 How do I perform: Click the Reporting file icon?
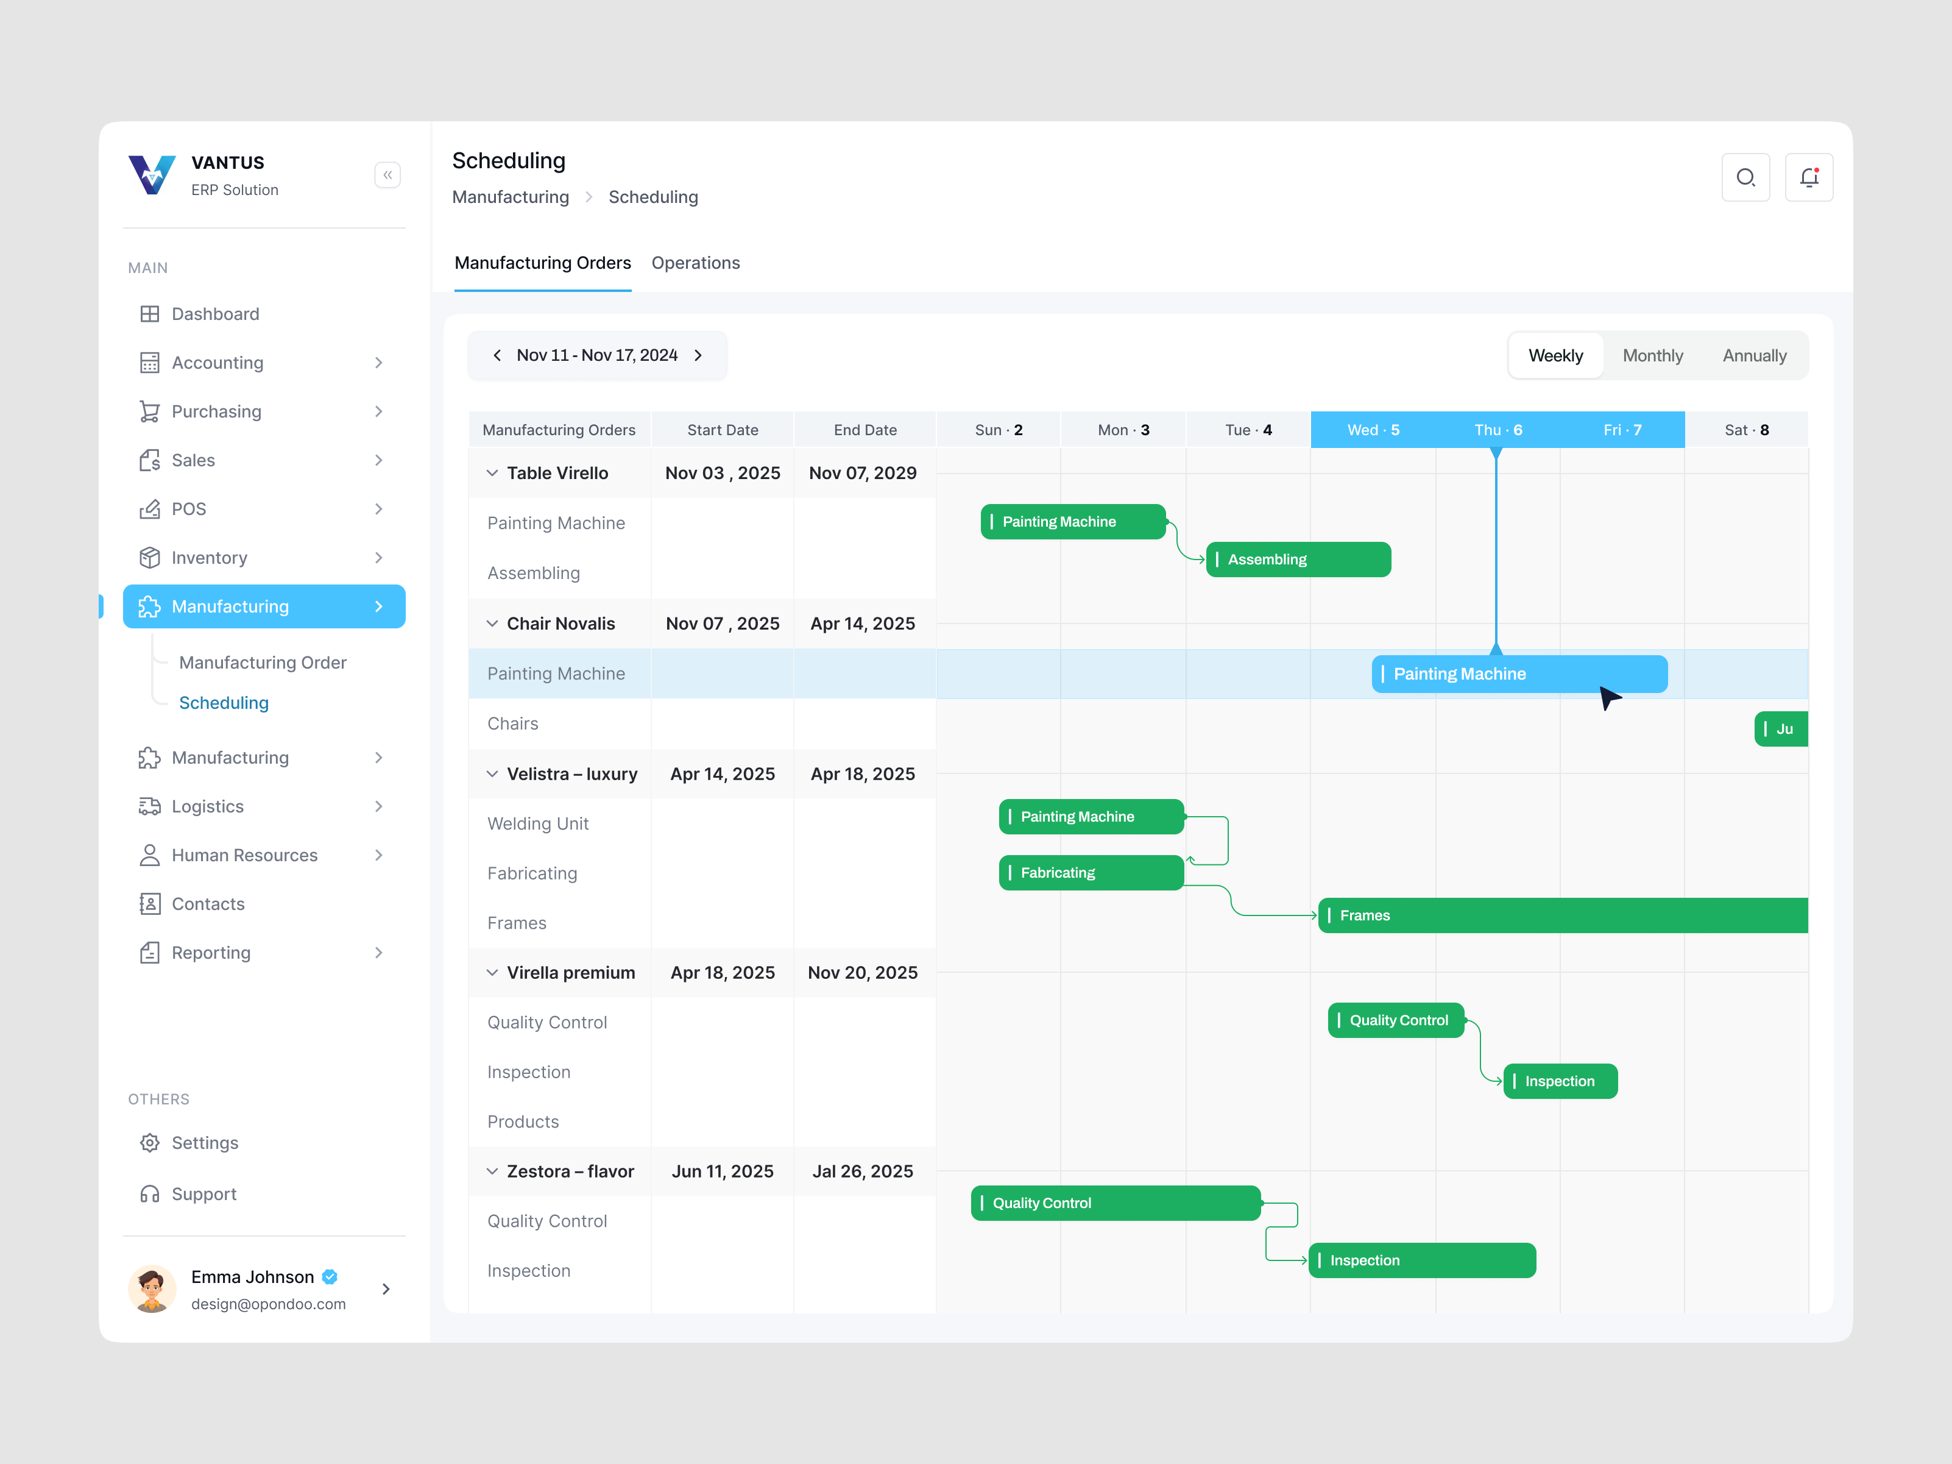click(150, 952)
